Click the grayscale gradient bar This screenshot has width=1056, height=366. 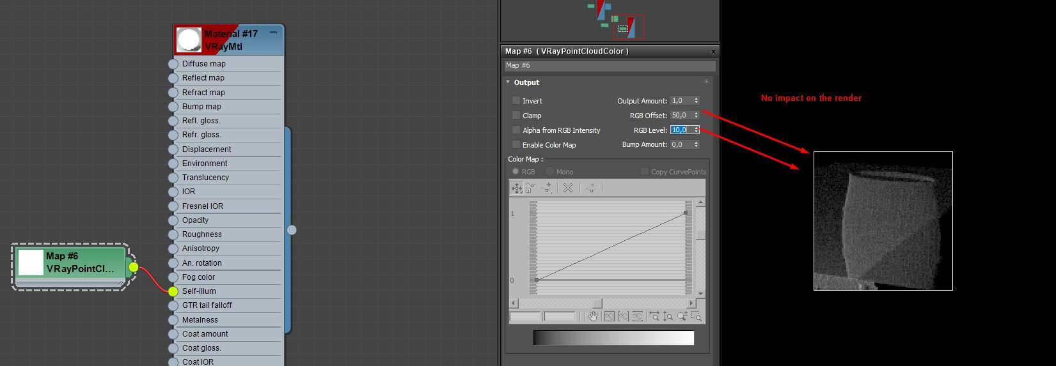point(613,337)
